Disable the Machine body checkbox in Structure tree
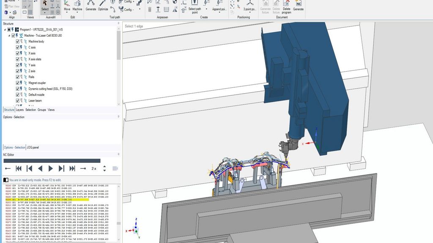Image resolution: width=433 pixels, height=243 pixels. 17,41
